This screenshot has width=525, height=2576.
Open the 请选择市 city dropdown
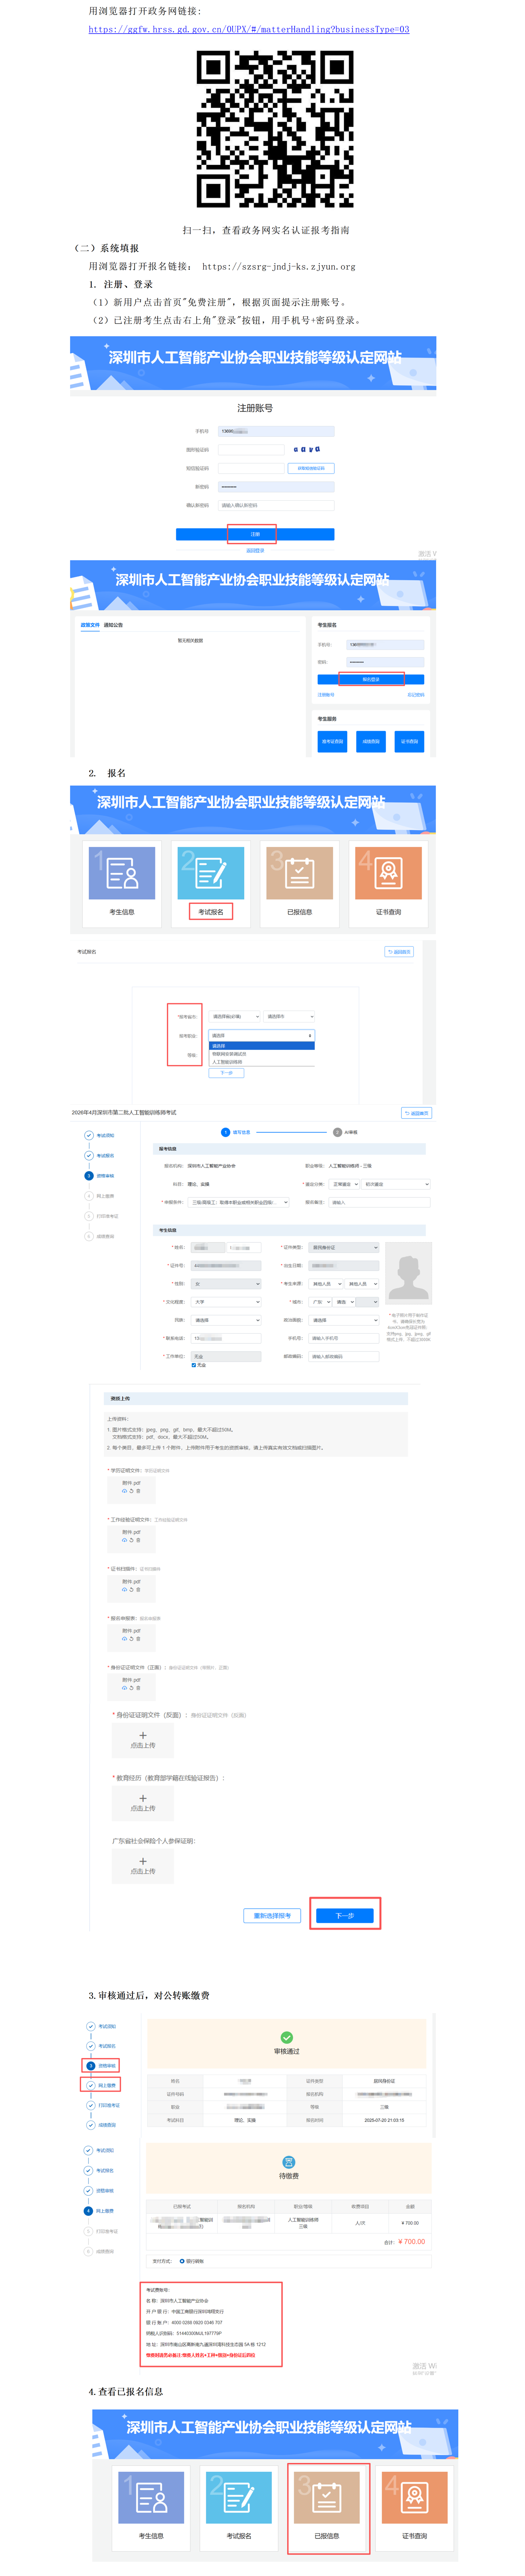(x=289, y=1016)
